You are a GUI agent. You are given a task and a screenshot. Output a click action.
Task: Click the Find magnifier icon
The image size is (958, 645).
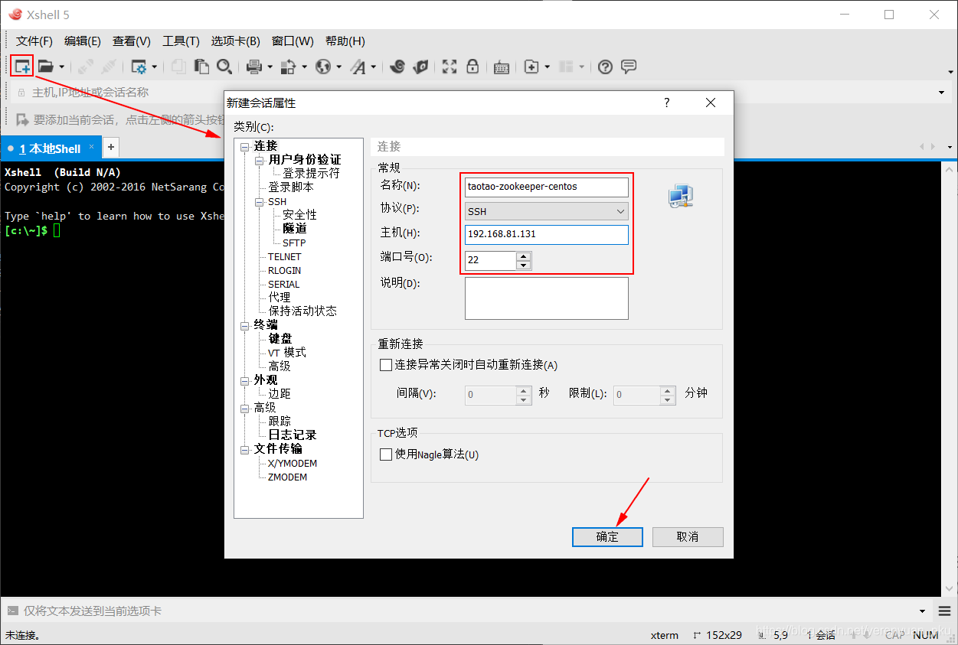(x=224, y=67)
